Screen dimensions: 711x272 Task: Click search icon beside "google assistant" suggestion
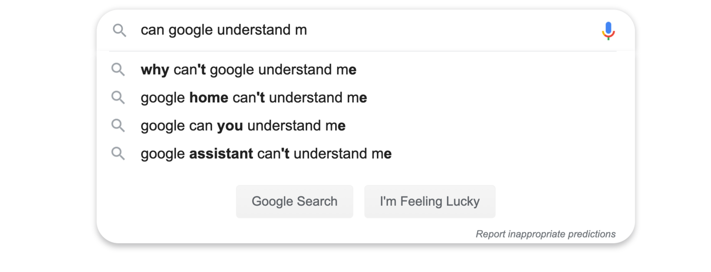pyautogui.click(x=118, y=154)
